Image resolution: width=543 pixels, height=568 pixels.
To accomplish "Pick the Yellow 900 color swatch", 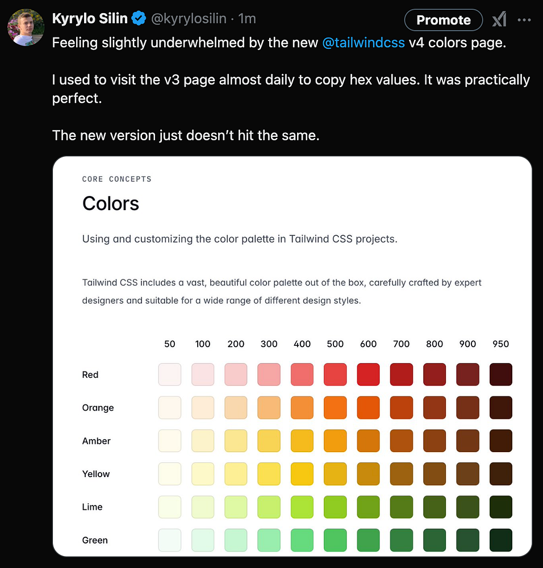I will [x=467, y=474].
